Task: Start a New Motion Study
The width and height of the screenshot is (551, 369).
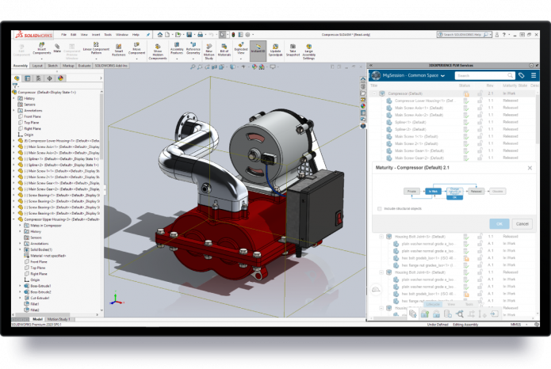Action: tap(209, 51)
